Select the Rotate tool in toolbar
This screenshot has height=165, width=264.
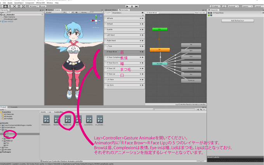10,6
